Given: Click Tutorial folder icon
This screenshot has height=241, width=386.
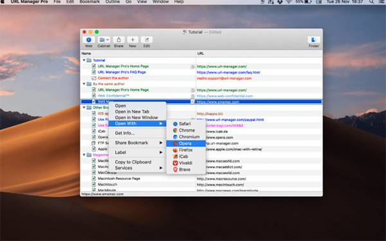Looking at the screenshot, I should (89, 60).
